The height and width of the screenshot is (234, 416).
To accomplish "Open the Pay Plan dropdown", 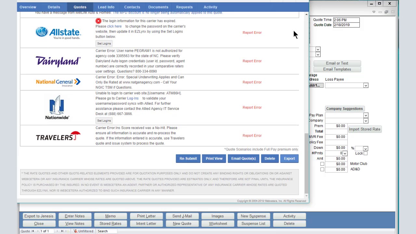I will (366, 115).
